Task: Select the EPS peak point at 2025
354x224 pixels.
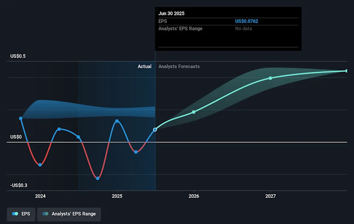Action: click(x=117, y=121)
